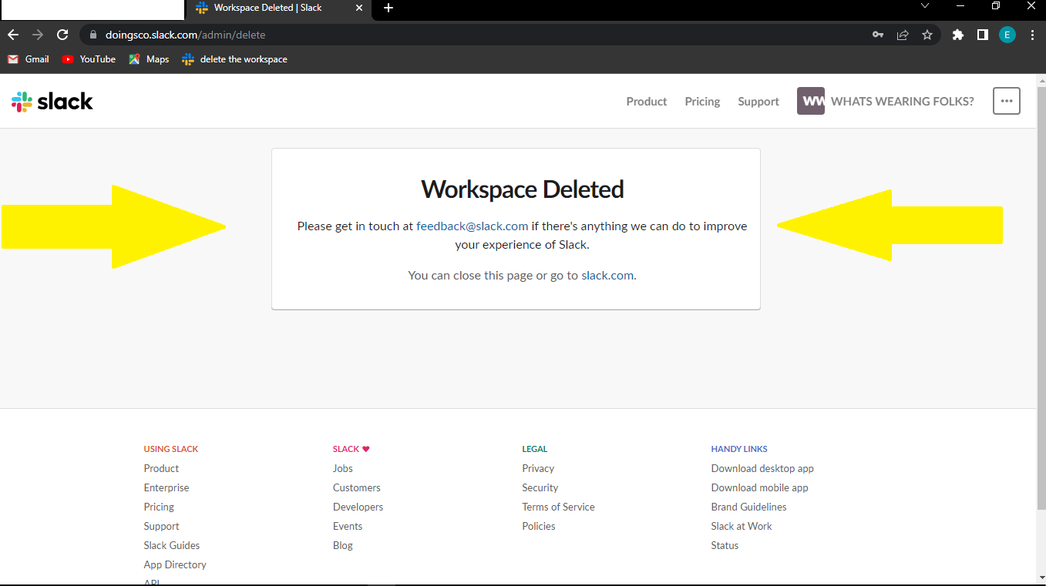The height and width of the screenshot is (586, 1046).
Task: Click the 'Workspace Deleted' heading
Action: pos(523,189)
